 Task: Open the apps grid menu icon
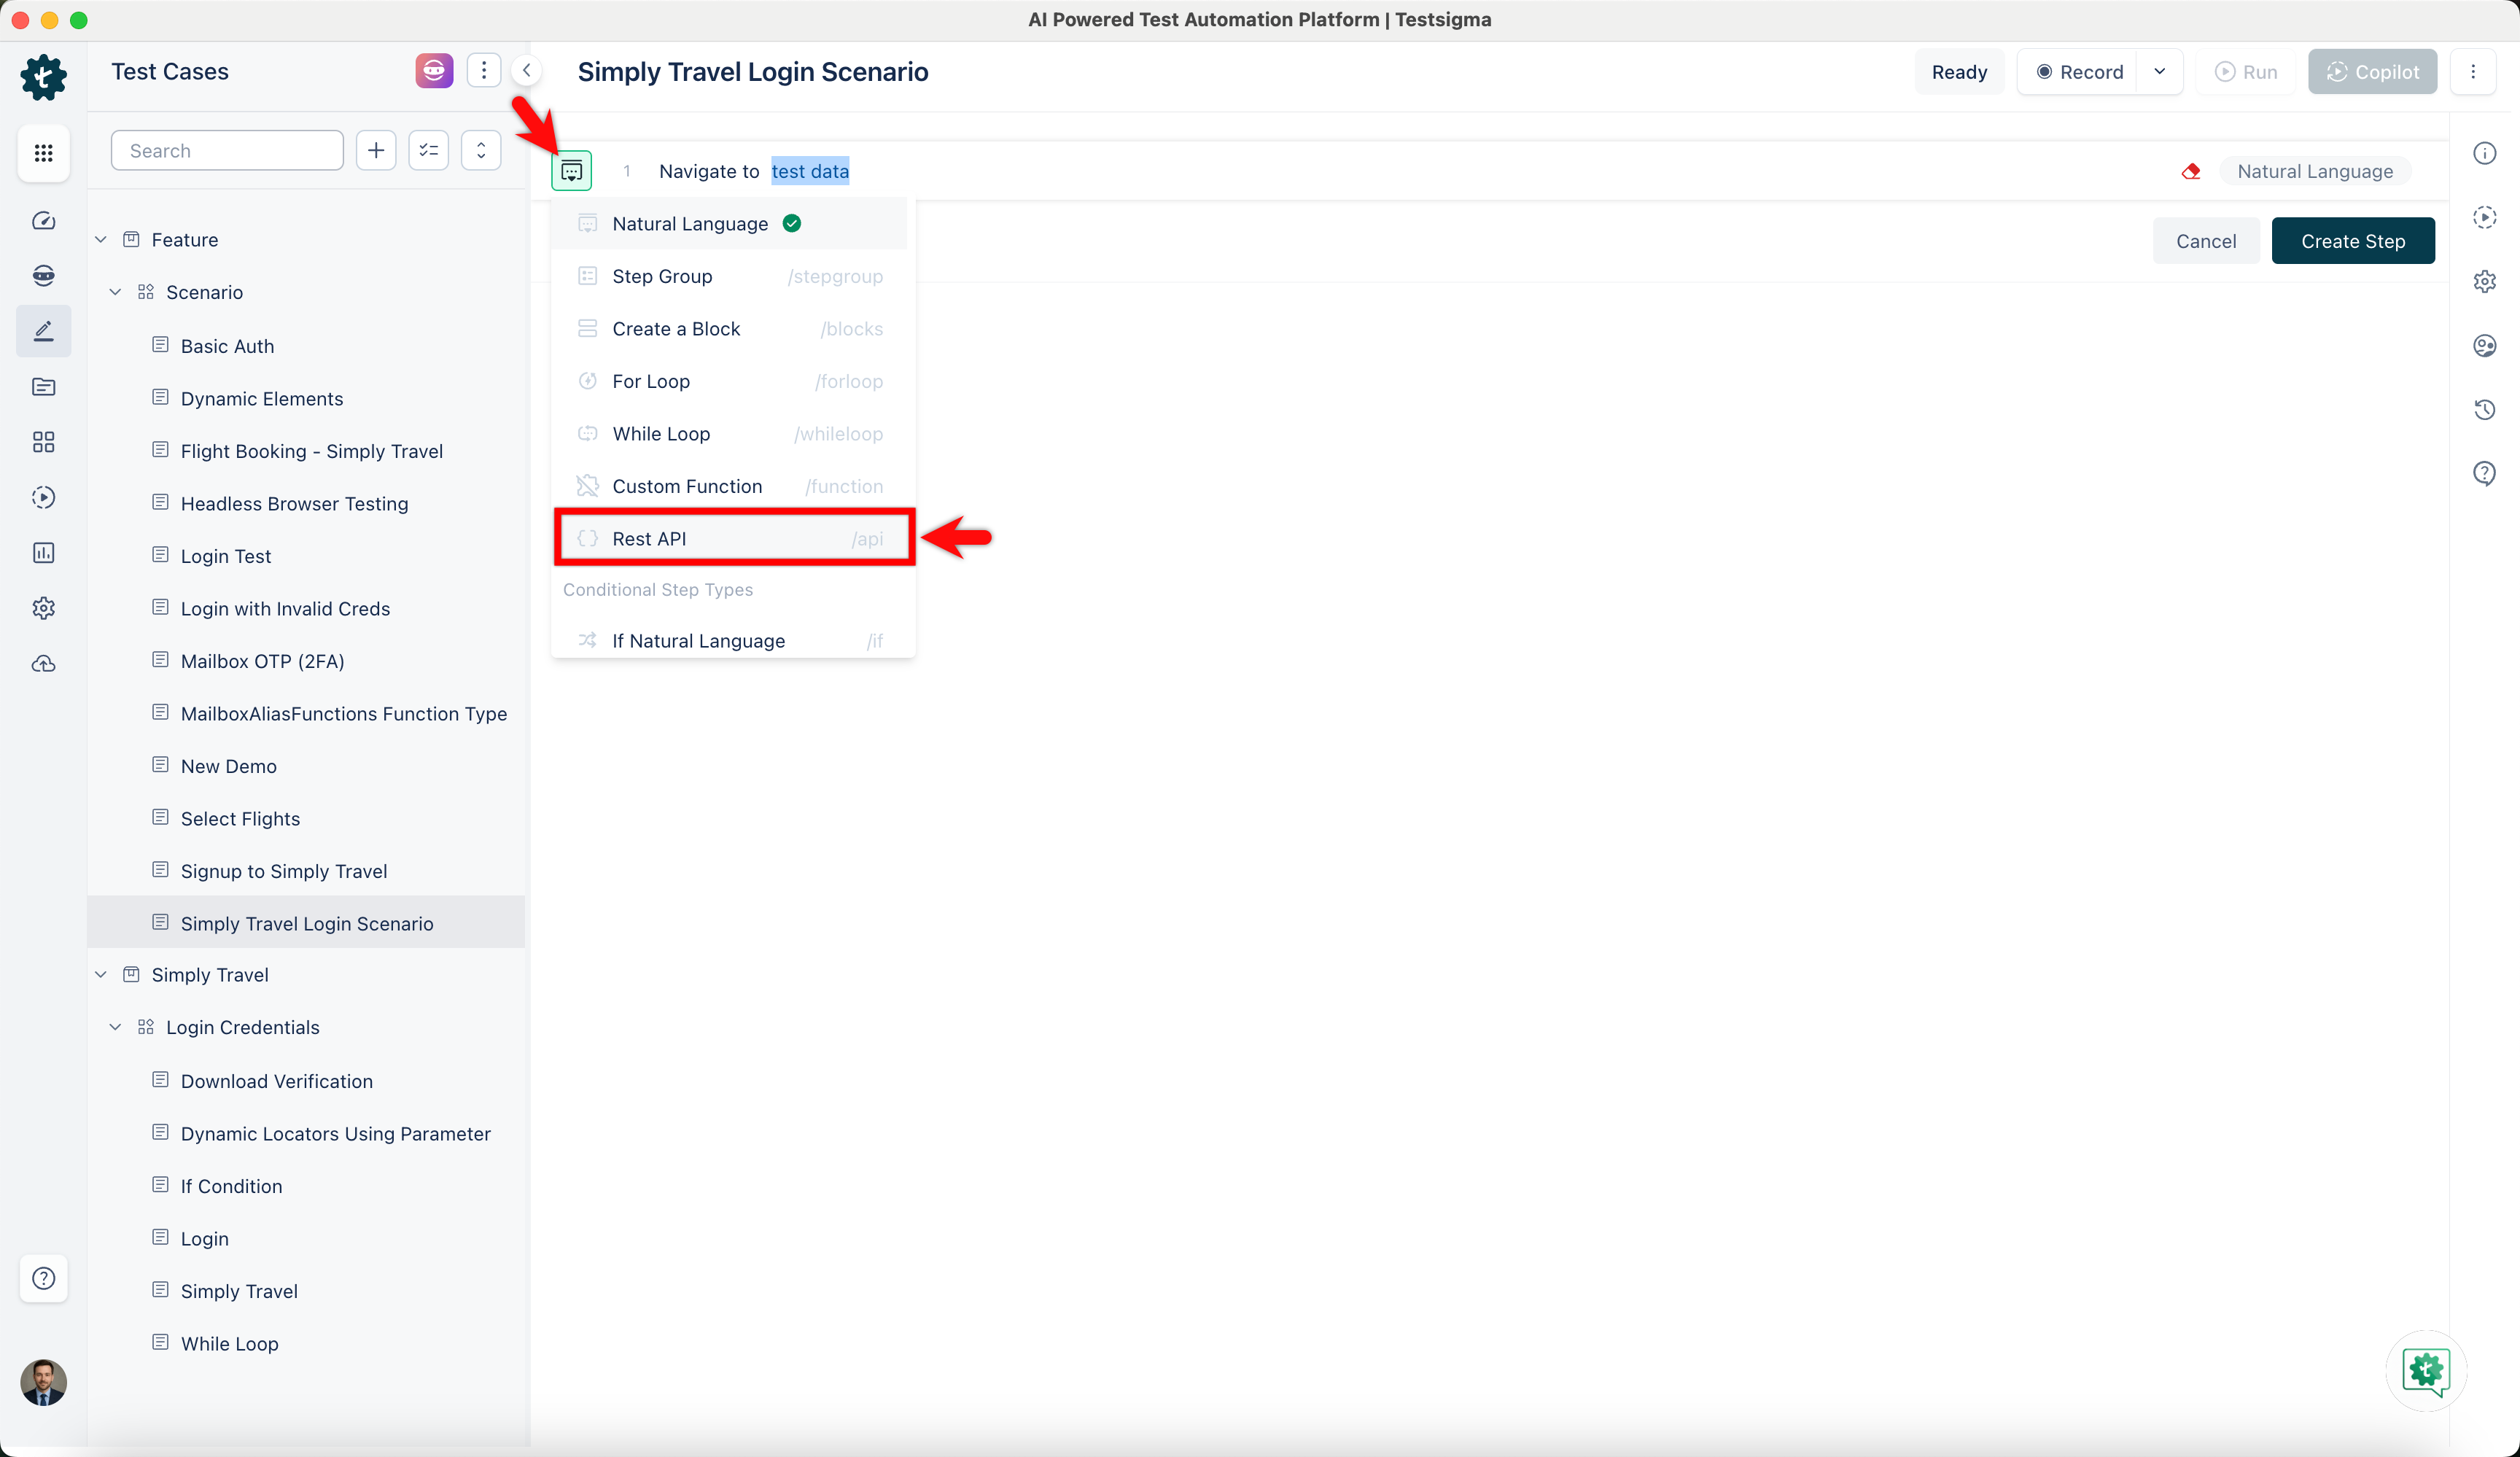click(43, 153)
